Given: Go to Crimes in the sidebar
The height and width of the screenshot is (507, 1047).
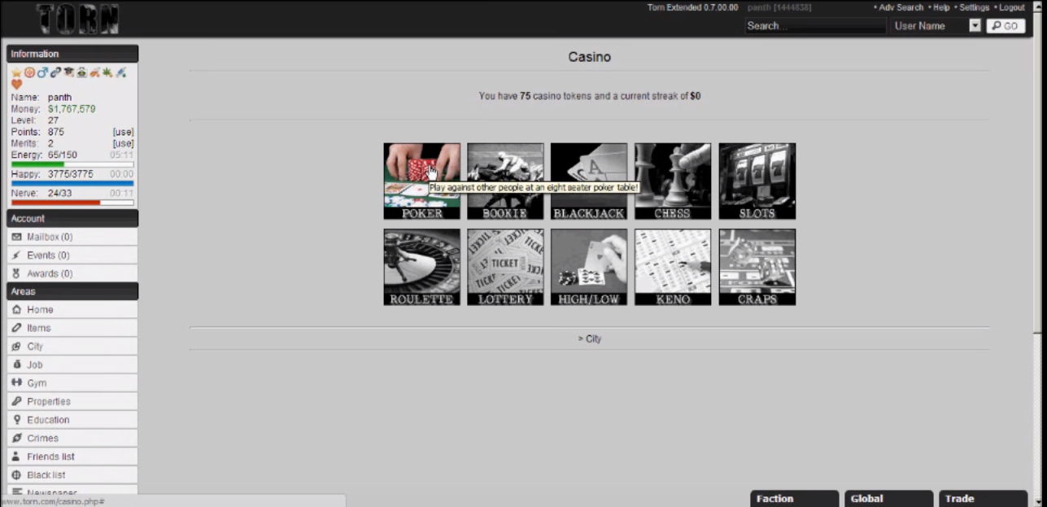Looking at the screenshot, I should click(x=42, y=439).
